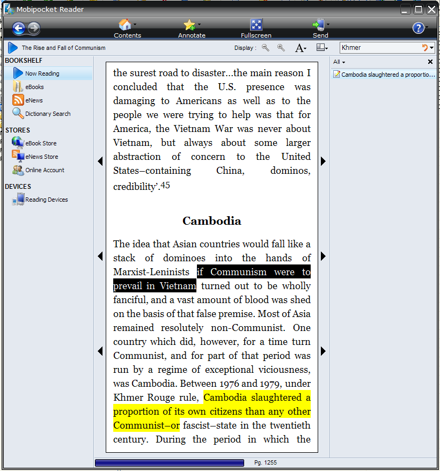
Task: Click the middle previous-page left arrow
Action: click(100, 256)
